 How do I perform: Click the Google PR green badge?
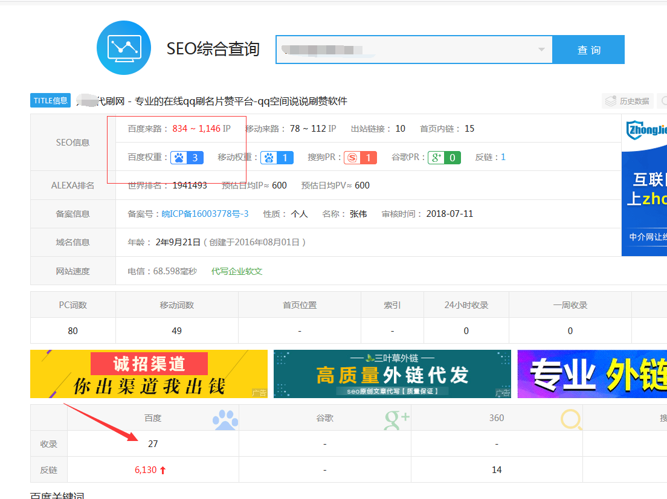(444, 158)
